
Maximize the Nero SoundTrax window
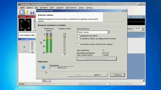click(x=141, y=4)
